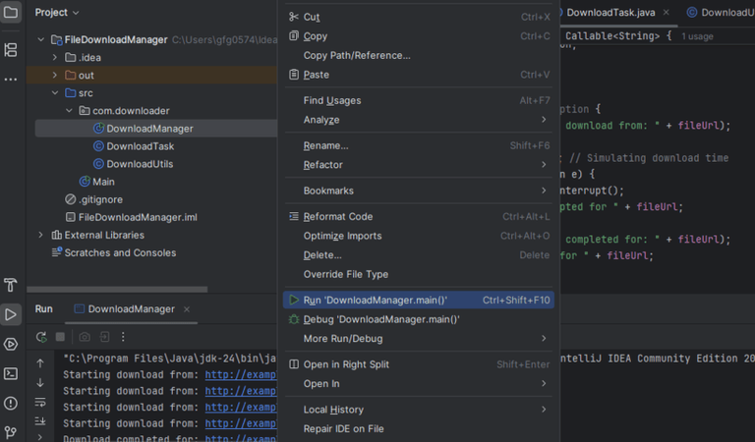The width and height of the screenshot is (755, 442).
Task: Click the Stop process icon
Action: pyautogui.click(x=61, y=337)
